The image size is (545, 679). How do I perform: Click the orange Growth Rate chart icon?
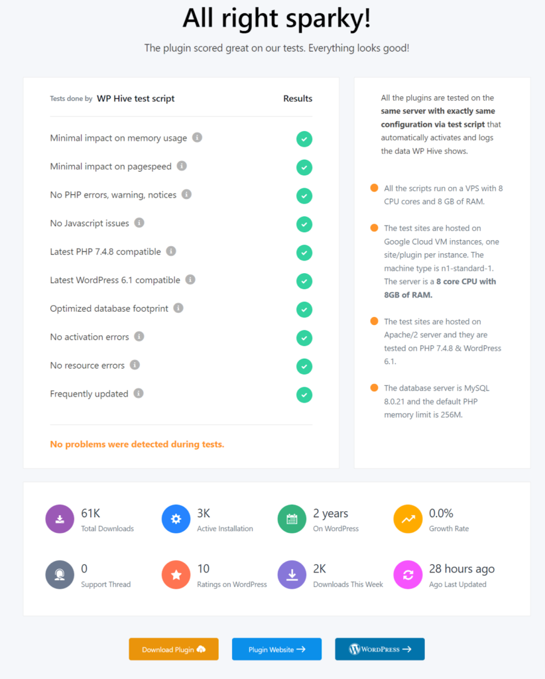(x=408, y=519)
